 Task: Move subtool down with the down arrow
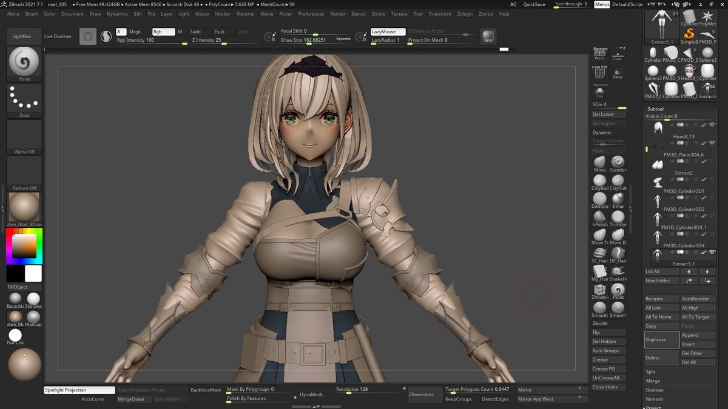[x=707, y=271]
